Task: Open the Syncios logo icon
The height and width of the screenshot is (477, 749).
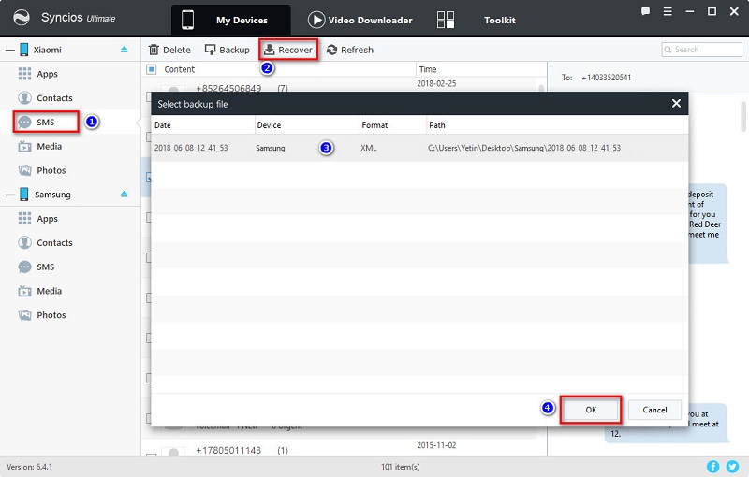Action: pyautogui.click(x=21, y=18)
